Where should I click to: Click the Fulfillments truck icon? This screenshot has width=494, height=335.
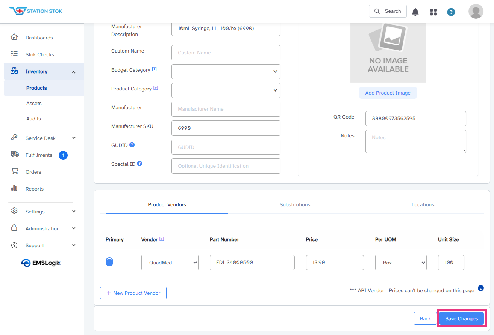click(15, 154)
